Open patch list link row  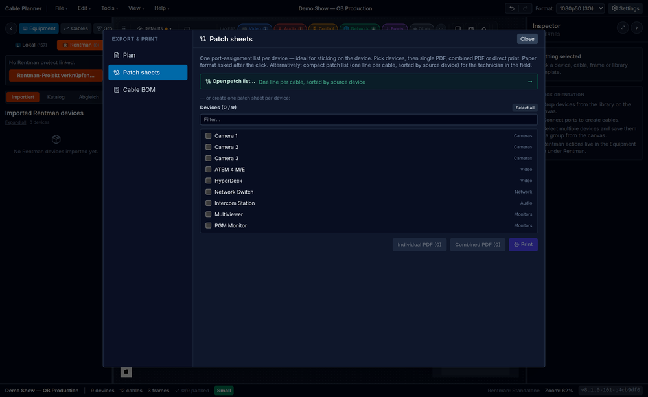(x=369, y=82)
